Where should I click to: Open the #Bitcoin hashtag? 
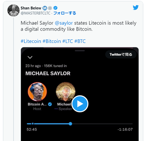tap(51, 41)
